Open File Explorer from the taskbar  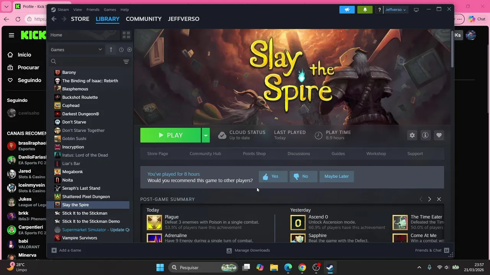(x=274, y=267)
